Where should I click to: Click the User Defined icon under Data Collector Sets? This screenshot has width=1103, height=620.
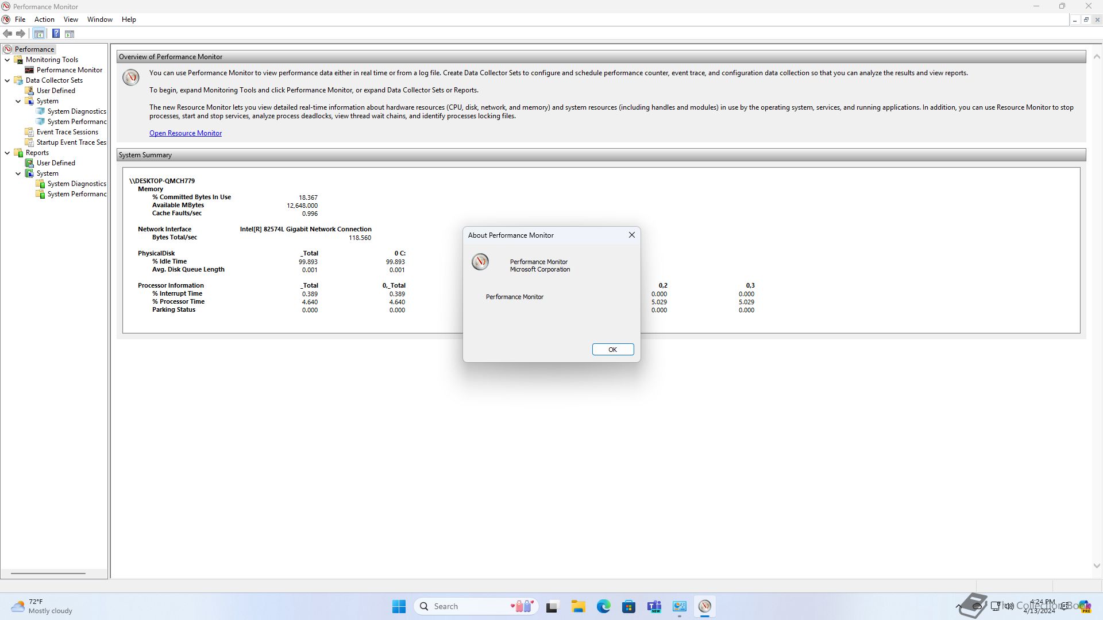coord(29,91)
